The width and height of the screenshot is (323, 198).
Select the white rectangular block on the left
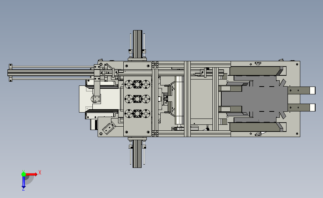pyautogui.click(x=99, y=99)
